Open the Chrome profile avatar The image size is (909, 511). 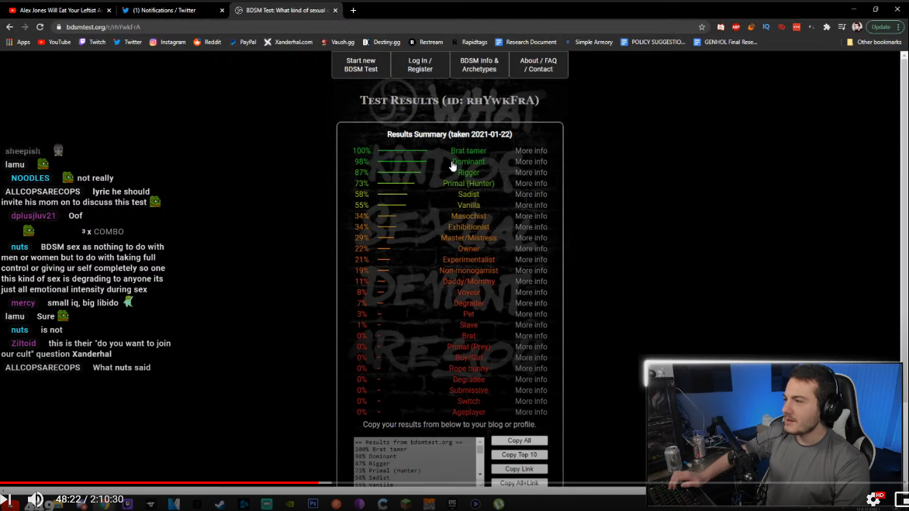(x=857, y=26)
